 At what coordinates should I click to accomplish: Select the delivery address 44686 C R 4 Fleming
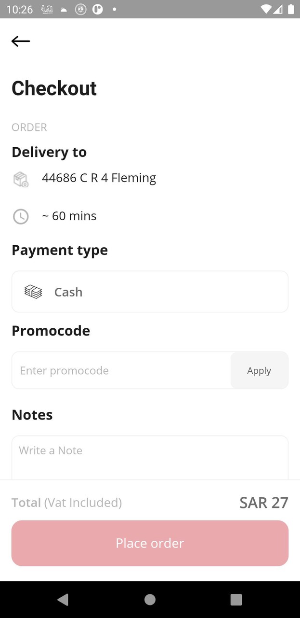(x=99, y=178)
